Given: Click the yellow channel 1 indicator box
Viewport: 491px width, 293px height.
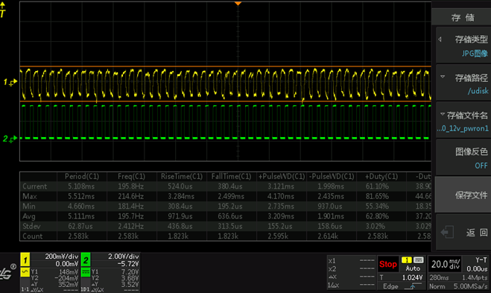Looking at the screenshot, I should [x=25, y=259].
